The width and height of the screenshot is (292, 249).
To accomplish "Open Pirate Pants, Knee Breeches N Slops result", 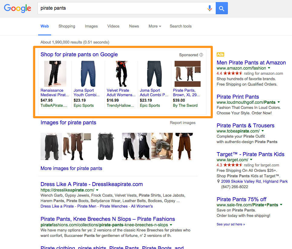I will point(108,219).
